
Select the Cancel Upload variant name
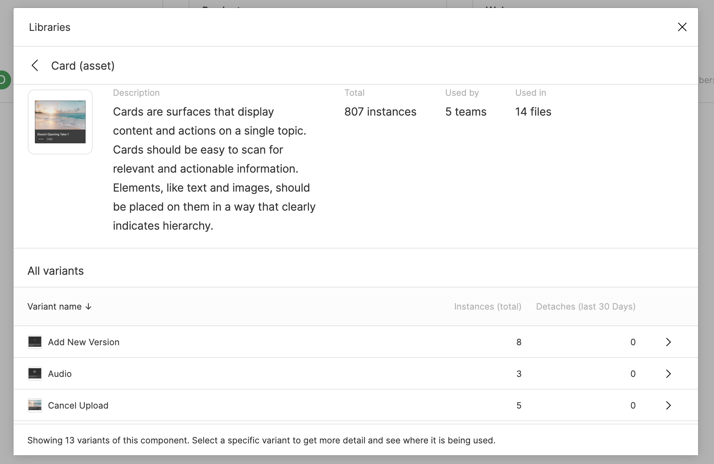[78, 405]
